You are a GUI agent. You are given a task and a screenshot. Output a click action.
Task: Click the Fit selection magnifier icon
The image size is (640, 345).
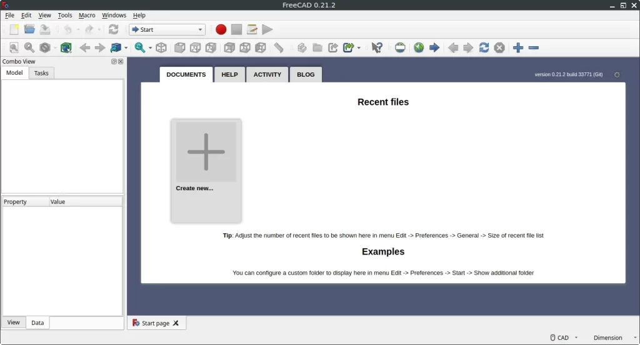pyautogui.click(x=29, y=47)
